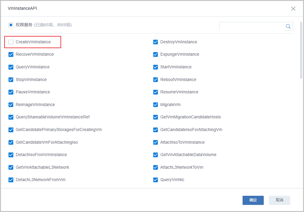This screenshot has width=304, height=212.
Task: Enable the CreateVmInstance checkbox
Action: point(11,42)
